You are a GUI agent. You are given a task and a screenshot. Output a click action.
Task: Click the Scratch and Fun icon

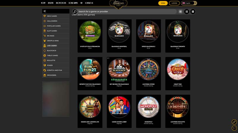tap(45, 70)
